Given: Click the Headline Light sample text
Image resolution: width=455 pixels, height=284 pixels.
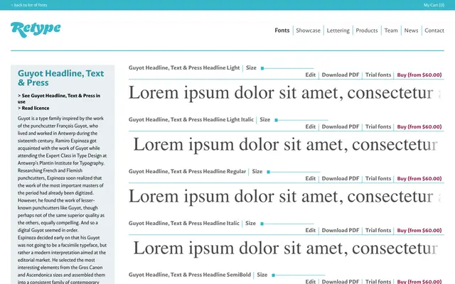Looking at the screenshot, I should (284, 93).
